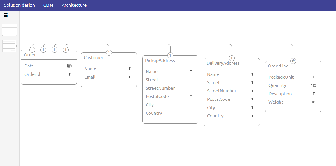Screen dimensions: 336x166
Task: Select the CDM tab
Action: pyautogui.click(x=48, y=5)
